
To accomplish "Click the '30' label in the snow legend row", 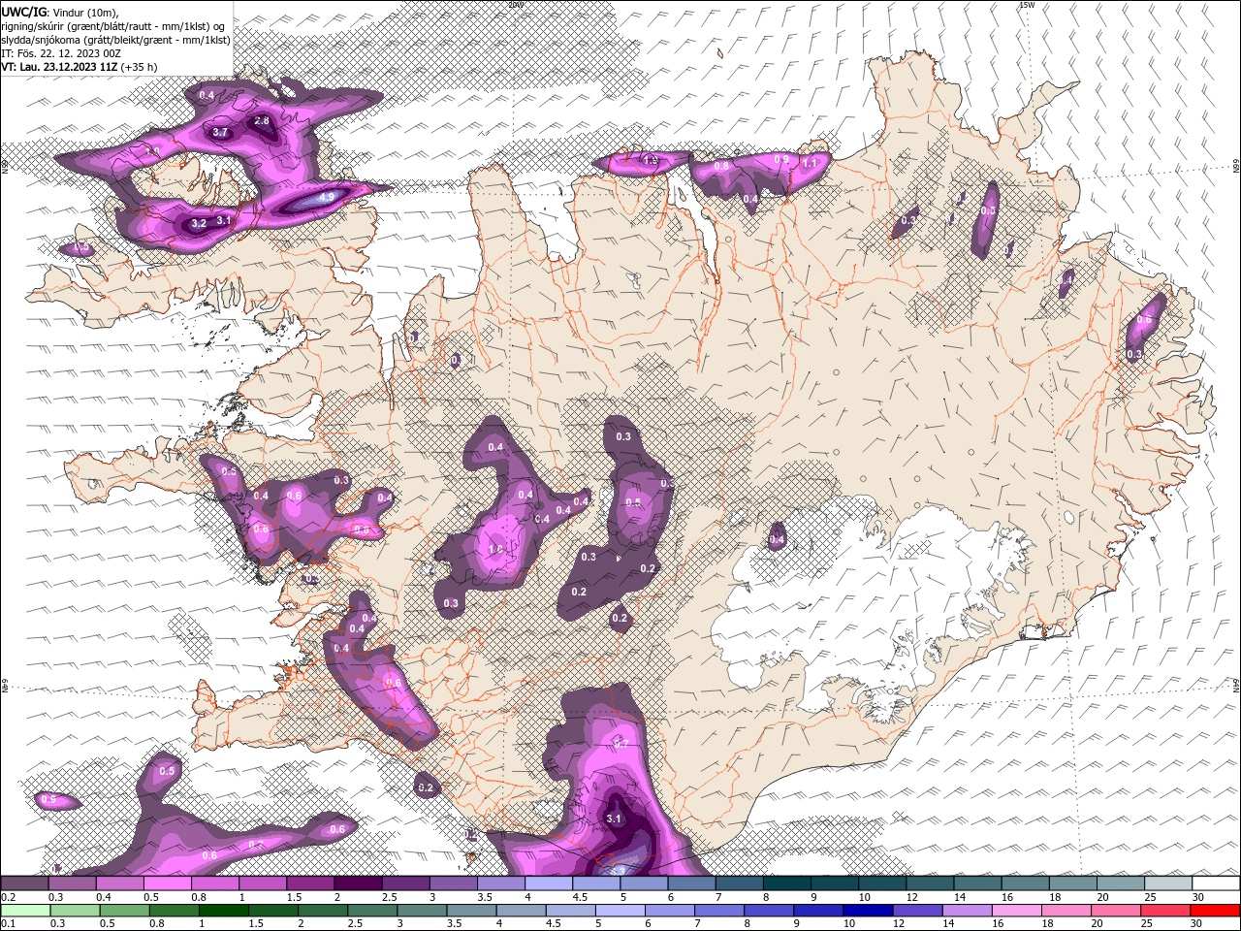I will [x=1198, y=897].
